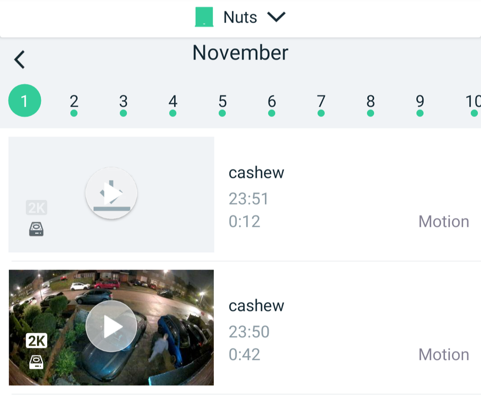Screen dimensions: 481x395
Task: Select November 5 in date strip
Action: point(222,104)
